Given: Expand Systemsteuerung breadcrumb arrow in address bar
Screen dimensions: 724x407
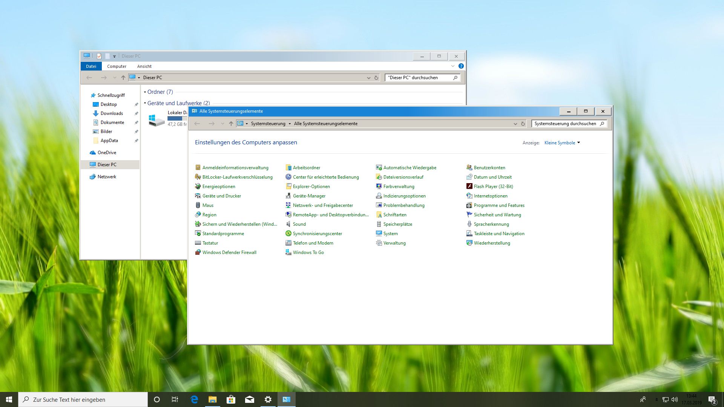Looking at the screenshot, I should click(x=290, y=124).
